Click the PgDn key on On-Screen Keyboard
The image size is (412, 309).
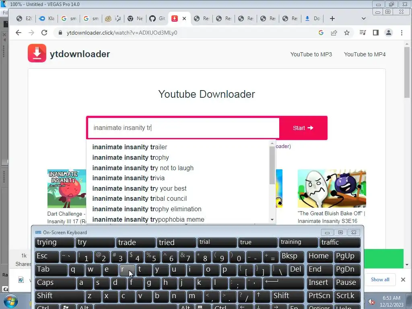coord(347,270)
